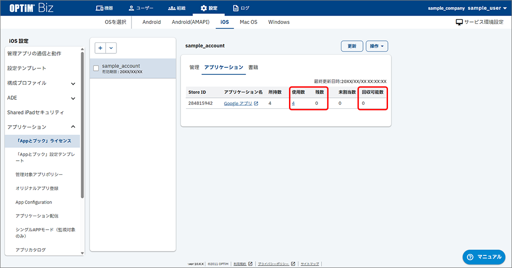
Task: Expand the ADE section chevron
Action: point(73,98)
